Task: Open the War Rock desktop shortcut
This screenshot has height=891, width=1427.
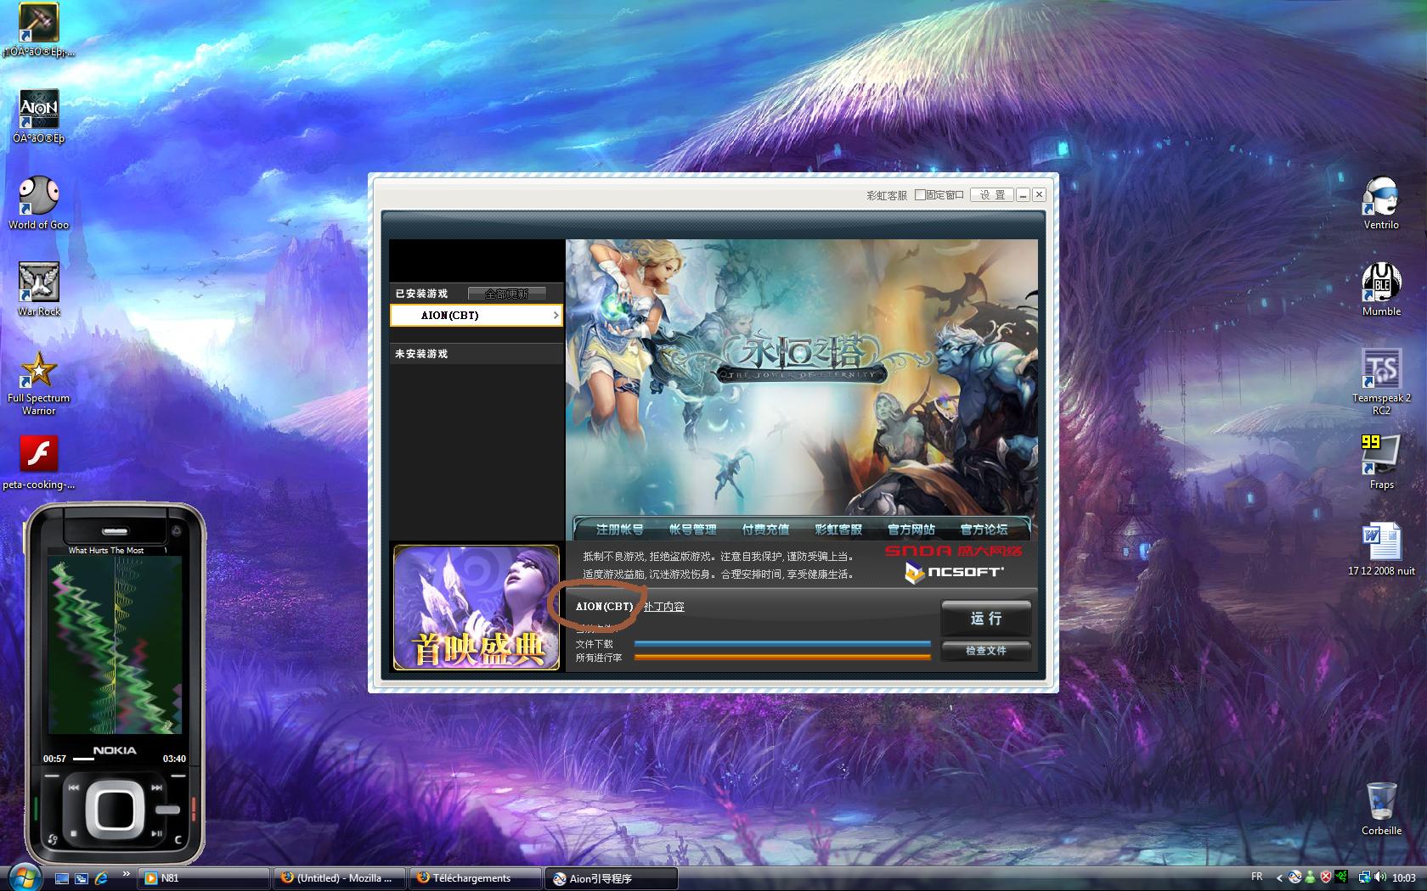Action: pos(38,289)
